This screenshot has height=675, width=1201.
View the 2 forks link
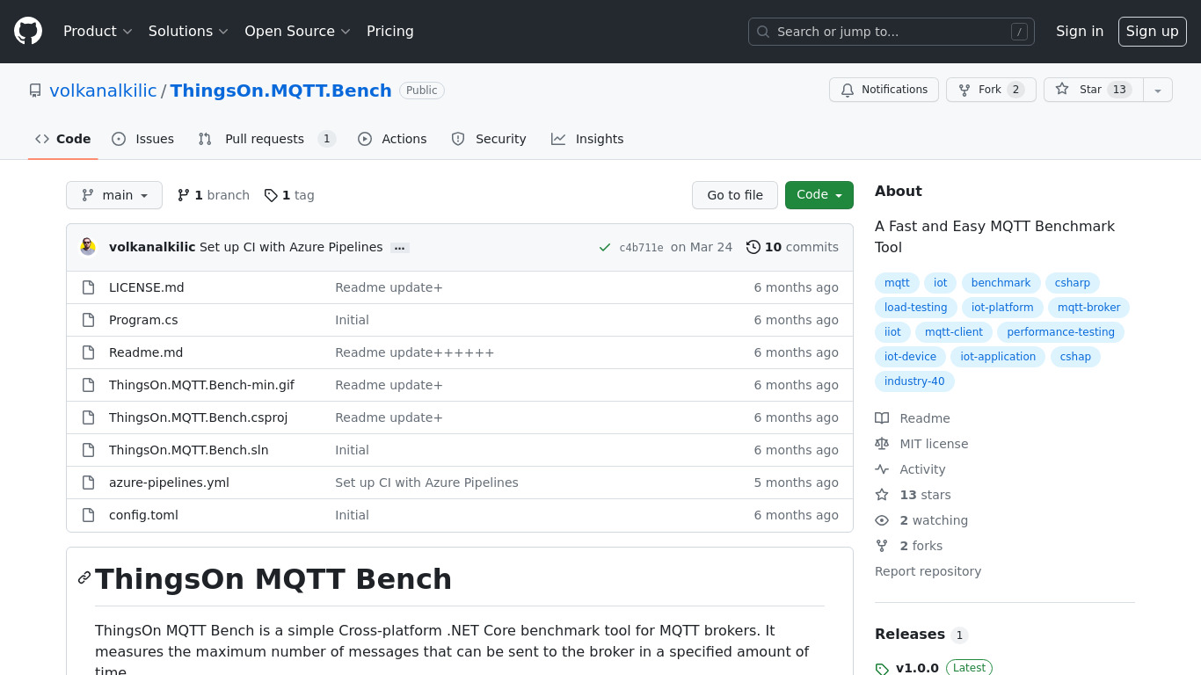click(x=908, y=546)
